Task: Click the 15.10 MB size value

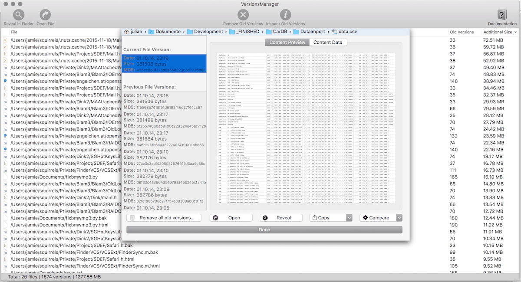Action: (493, 177)
